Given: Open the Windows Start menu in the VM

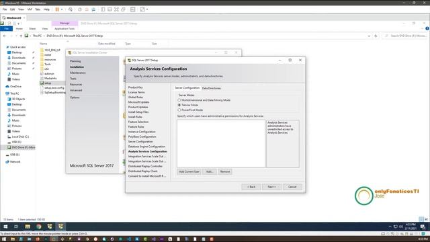Looking at the screenshot, I should 5,227.
